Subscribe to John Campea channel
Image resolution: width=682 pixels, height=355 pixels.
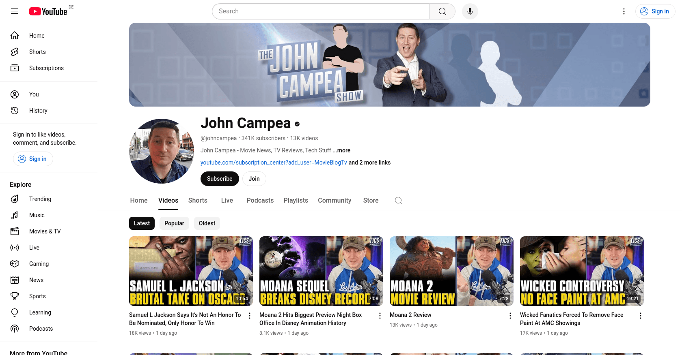pyautogui.click(x=220, y=179)
